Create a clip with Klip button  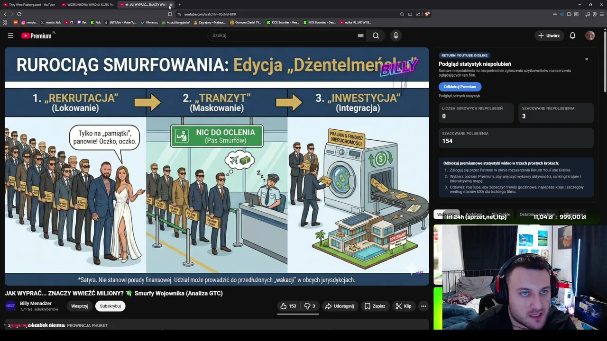pos(404,306)
